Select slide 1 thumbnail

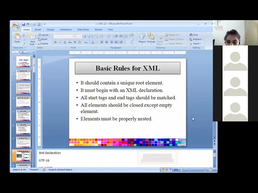pyautogui.click(x=23, y=62)
